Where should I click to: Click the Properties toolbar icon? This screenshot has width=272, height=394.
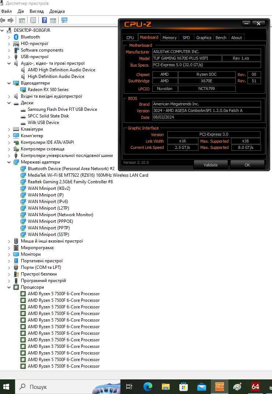tap(33, 20)
